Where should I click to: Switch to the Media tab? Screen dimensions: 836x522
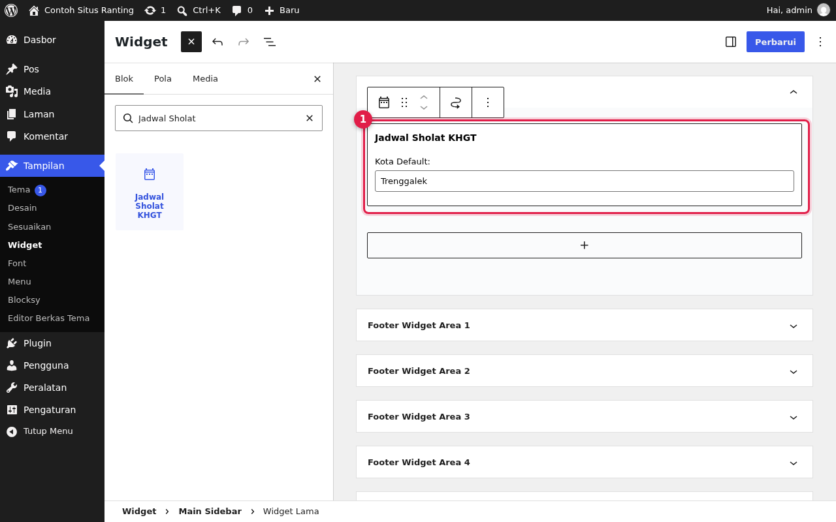pos(205,79)
